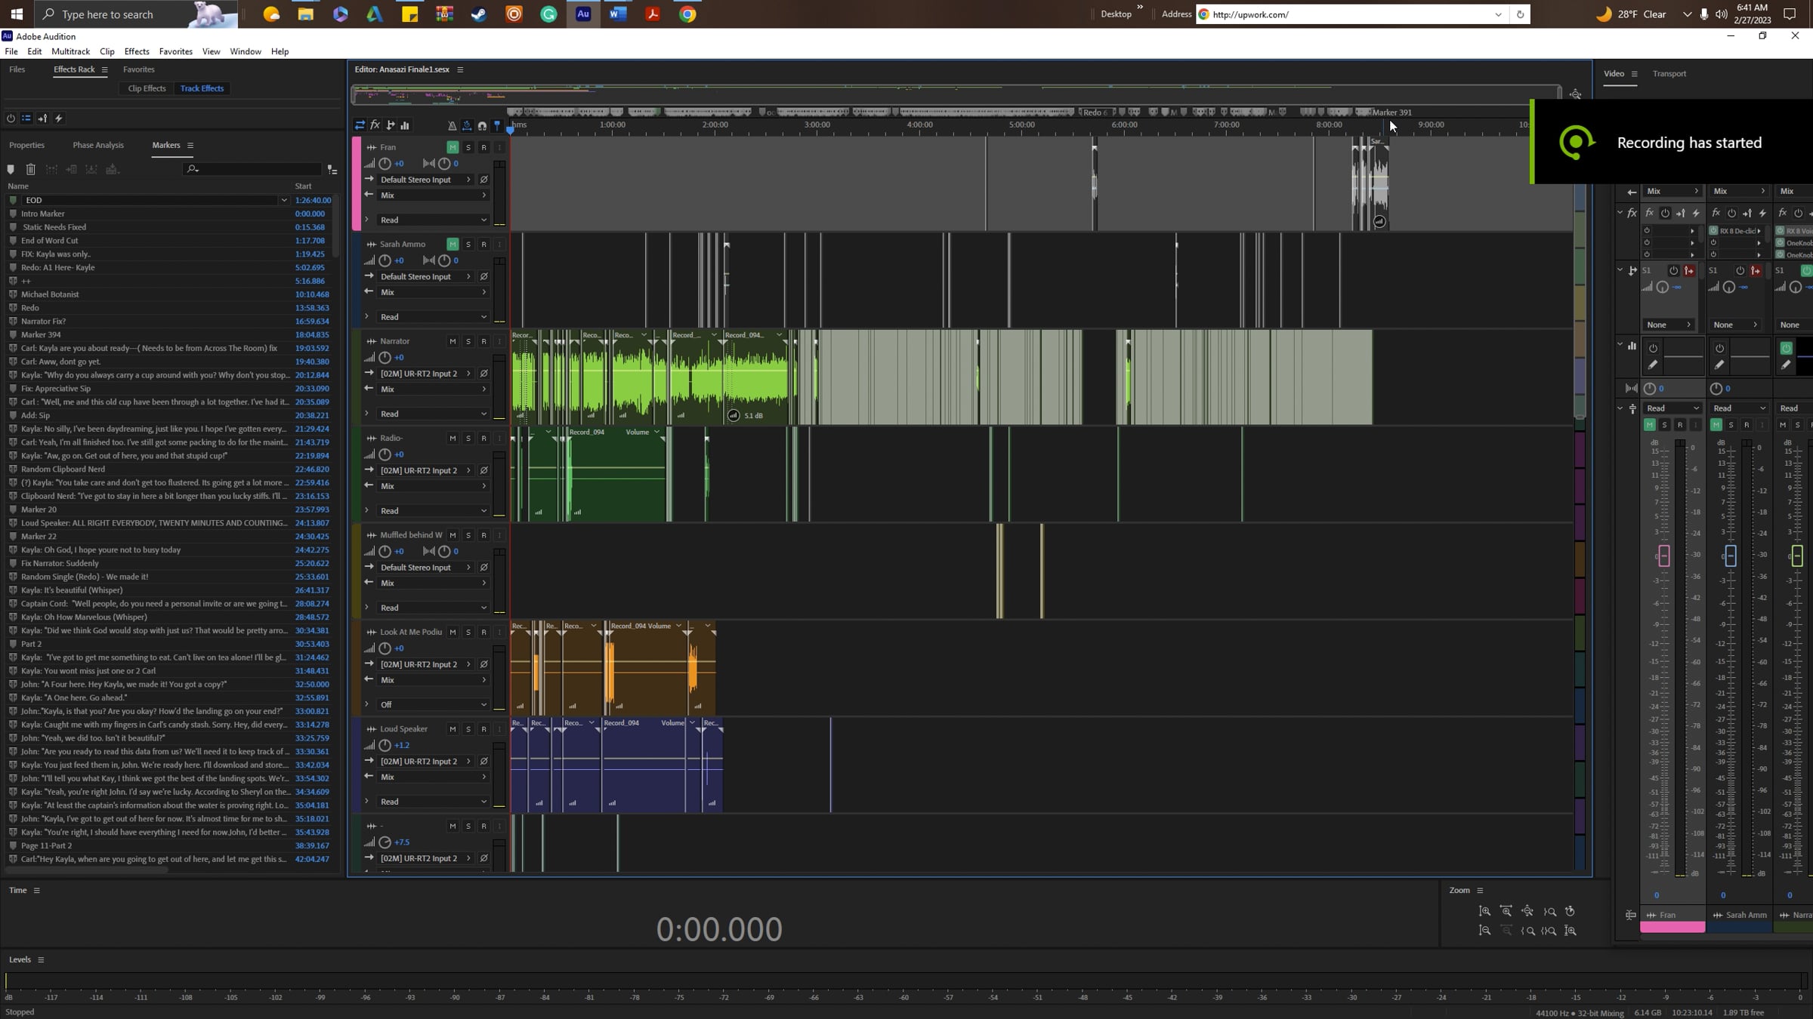Unmute the Fran track

452,147
